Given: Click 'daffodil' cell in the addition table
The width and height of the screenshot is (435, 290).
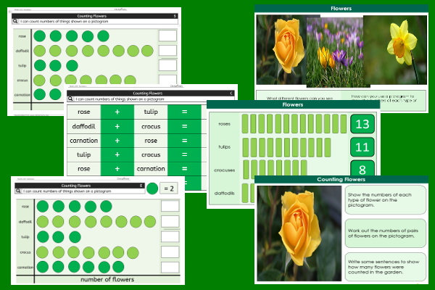Looking at the screenshot, I should 84,126.
